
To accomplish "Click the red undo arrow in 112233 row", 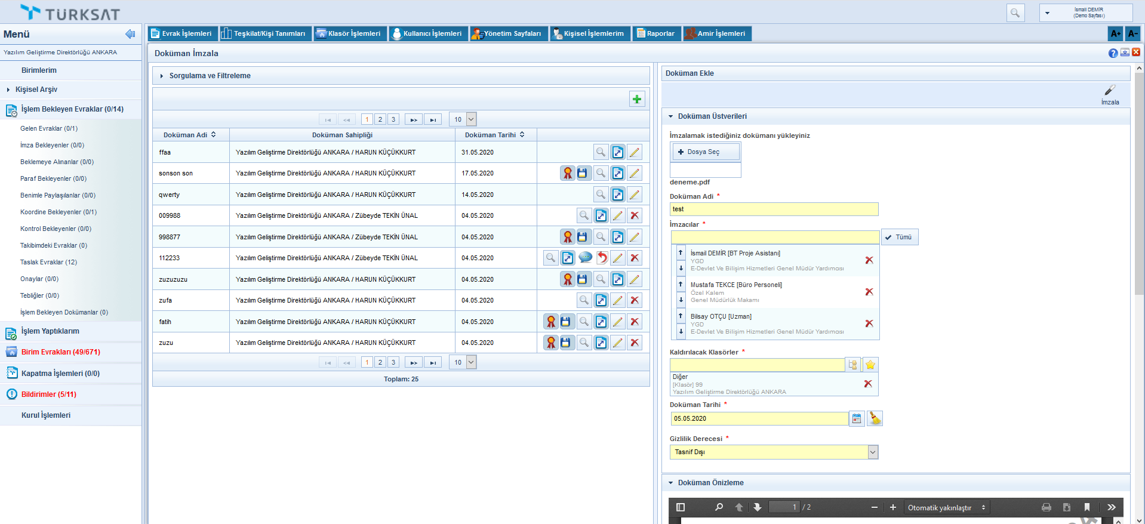I will coord(602,258).
